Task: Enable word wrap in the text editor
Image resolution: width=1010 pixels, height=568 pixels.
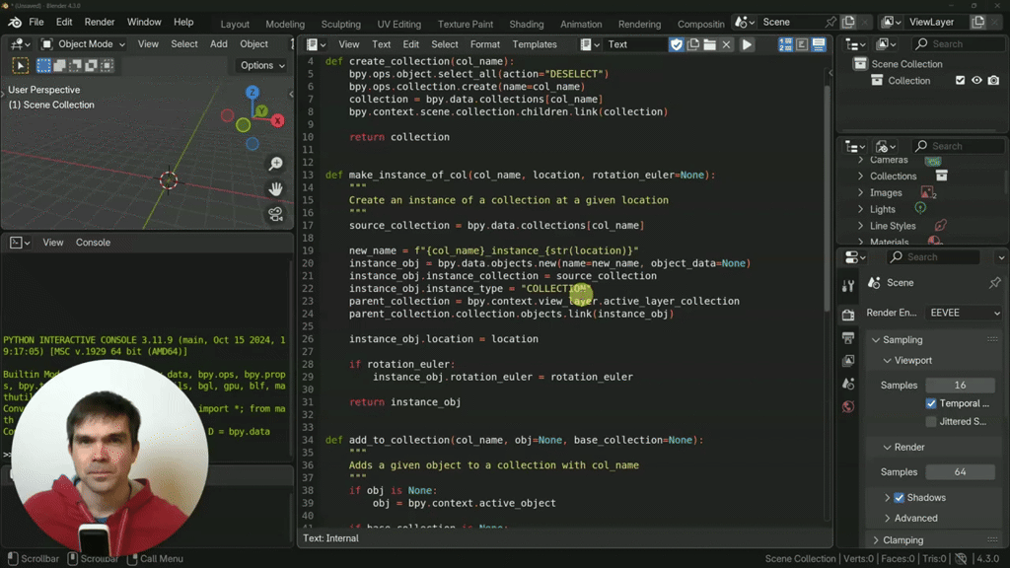Action: pos(819,43)
